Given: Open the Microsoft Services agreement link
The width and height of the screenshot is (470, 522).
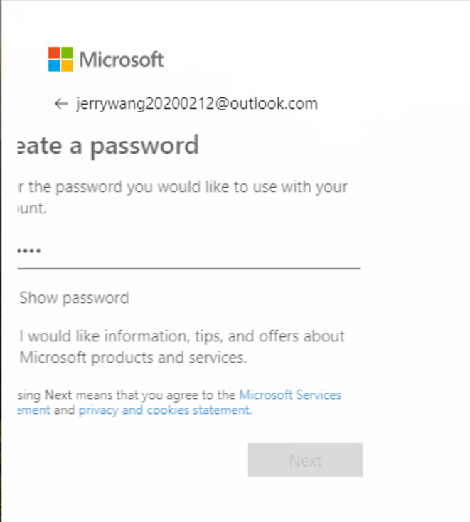Looking at the screenshot, I should point(290,395).
